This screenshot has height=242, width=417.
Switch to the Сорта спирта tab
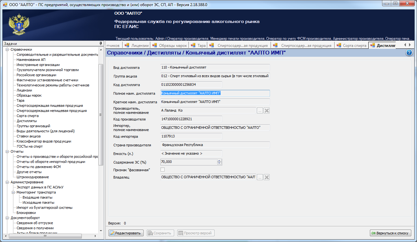tap(351, 45)
